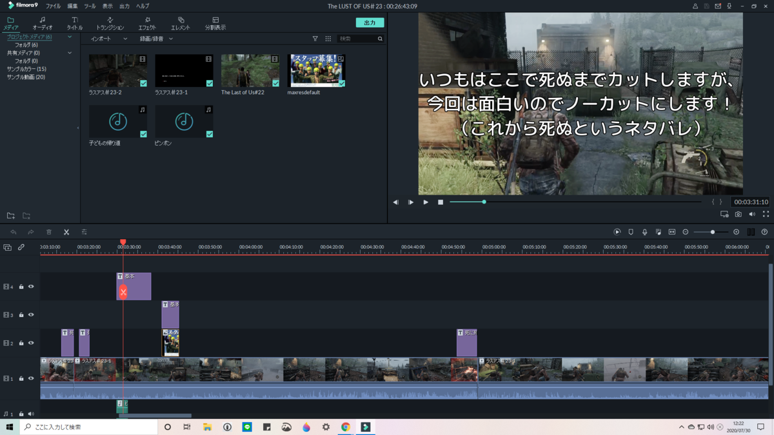The height and width of the screenshot is (435, 774).
Task: Collapse the media side panel arrow
Action: [78, 128]
